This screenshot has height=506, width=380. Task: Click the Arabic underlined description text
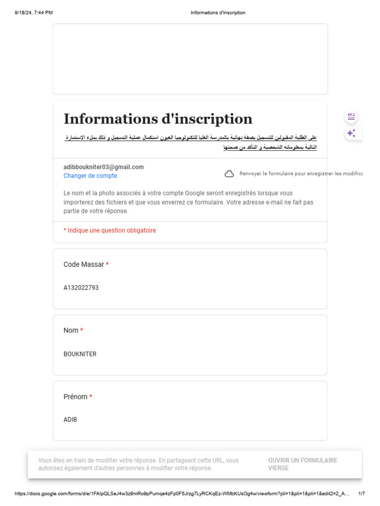[190, 142]
